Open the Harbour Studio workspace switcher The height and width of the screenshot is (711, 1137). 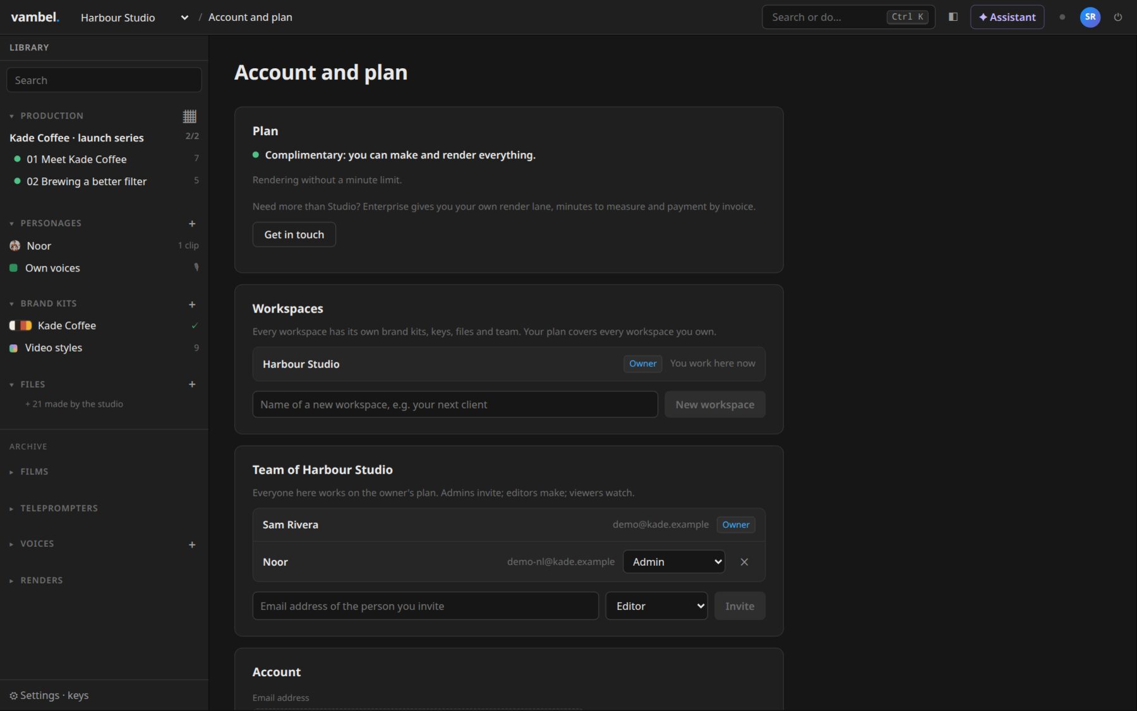click(x=135, y=18)
